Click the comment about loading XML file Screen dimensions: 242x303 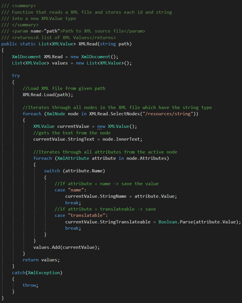tap(64, 88)
